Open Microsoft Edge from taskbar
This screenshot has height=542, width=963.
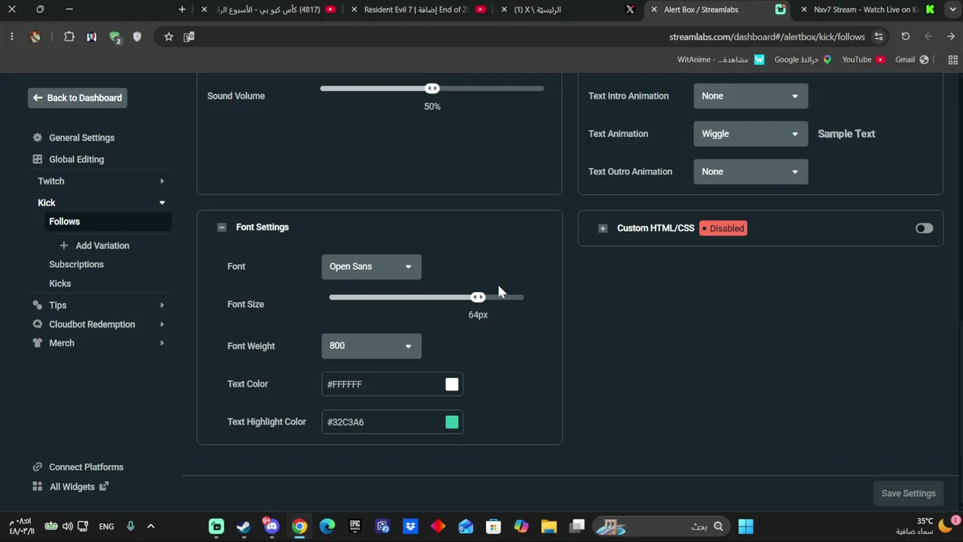[327, 527]
